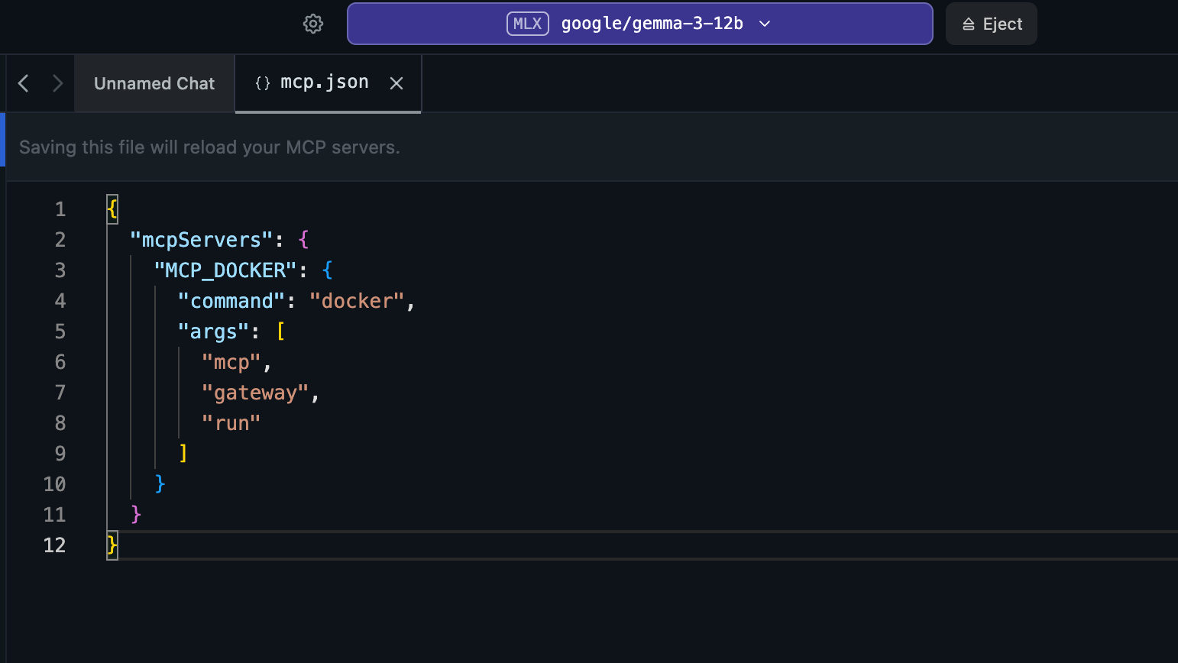Image resolution: width=1178 pixels, height=663 pixels.
Task: Place cursor on "MCP_DOCKER" key
Action: point(225,270)
